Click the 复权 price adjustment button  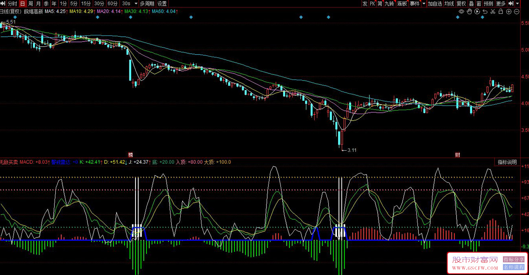point(461,3)
